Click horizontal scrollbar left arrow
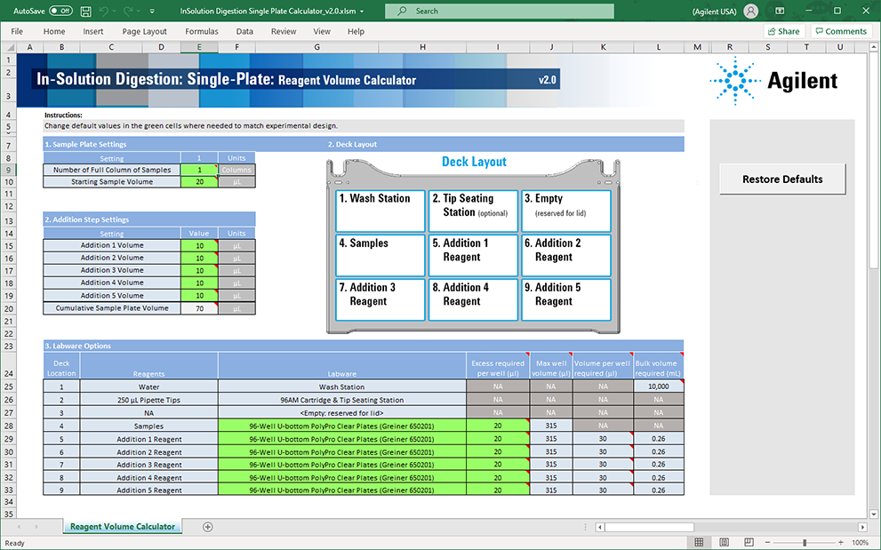The image size is (881, 550). tap(600, 527)
